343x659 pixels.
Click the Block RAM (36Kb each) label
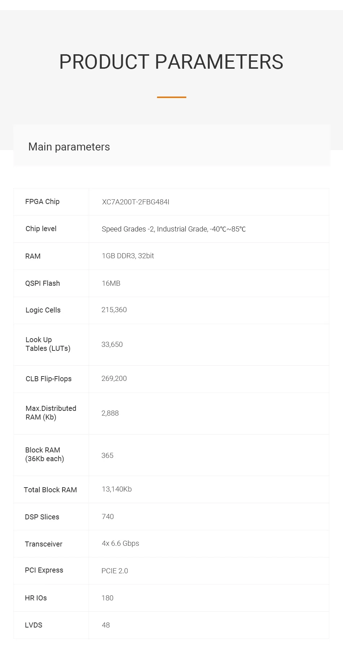[44, 455]
